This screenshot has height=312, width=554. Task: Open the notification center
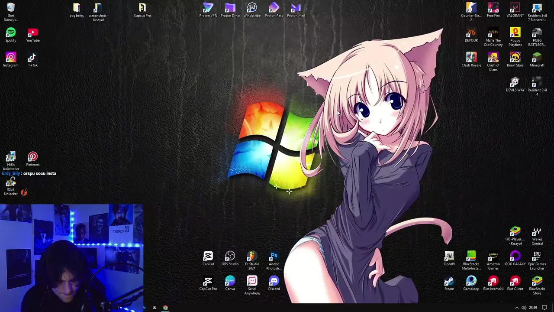544,308
